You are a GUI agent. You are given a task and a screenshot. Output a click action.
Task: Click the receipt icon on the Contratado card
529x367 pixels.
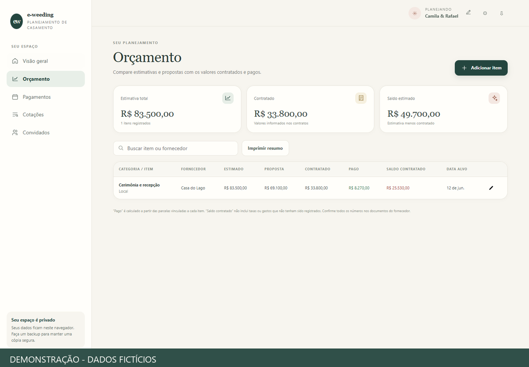[x=361, y=98]
